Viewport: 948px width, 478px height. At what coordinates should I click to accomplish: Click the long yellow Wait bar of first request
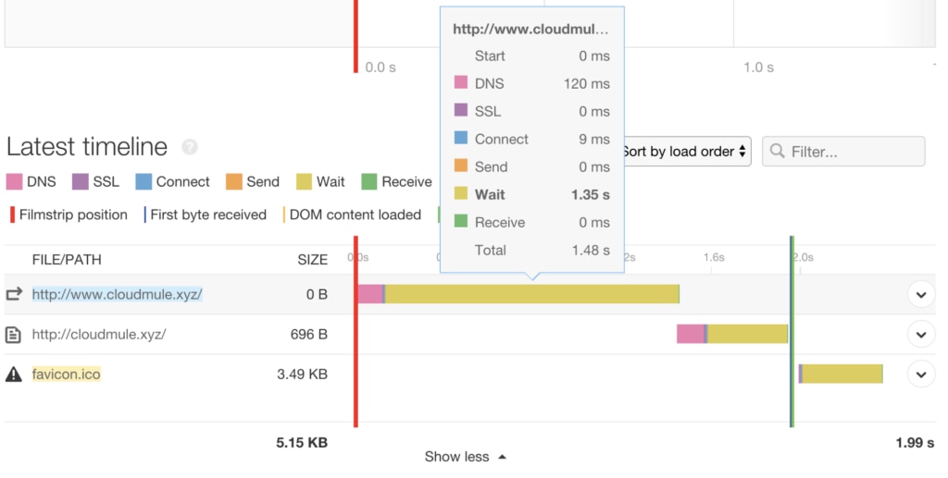click(532, 294)
